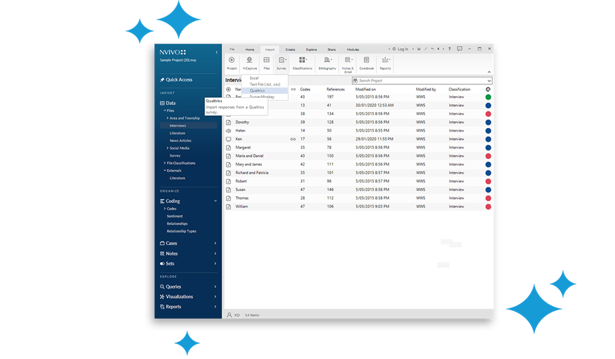This screenshot has width=615, height=359.
Task: Open the Reports ribbon dropdown
Action: (385, 63)
